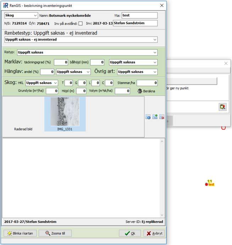
Task: Click the Zooma till button
Action: [x=55, y=233]
